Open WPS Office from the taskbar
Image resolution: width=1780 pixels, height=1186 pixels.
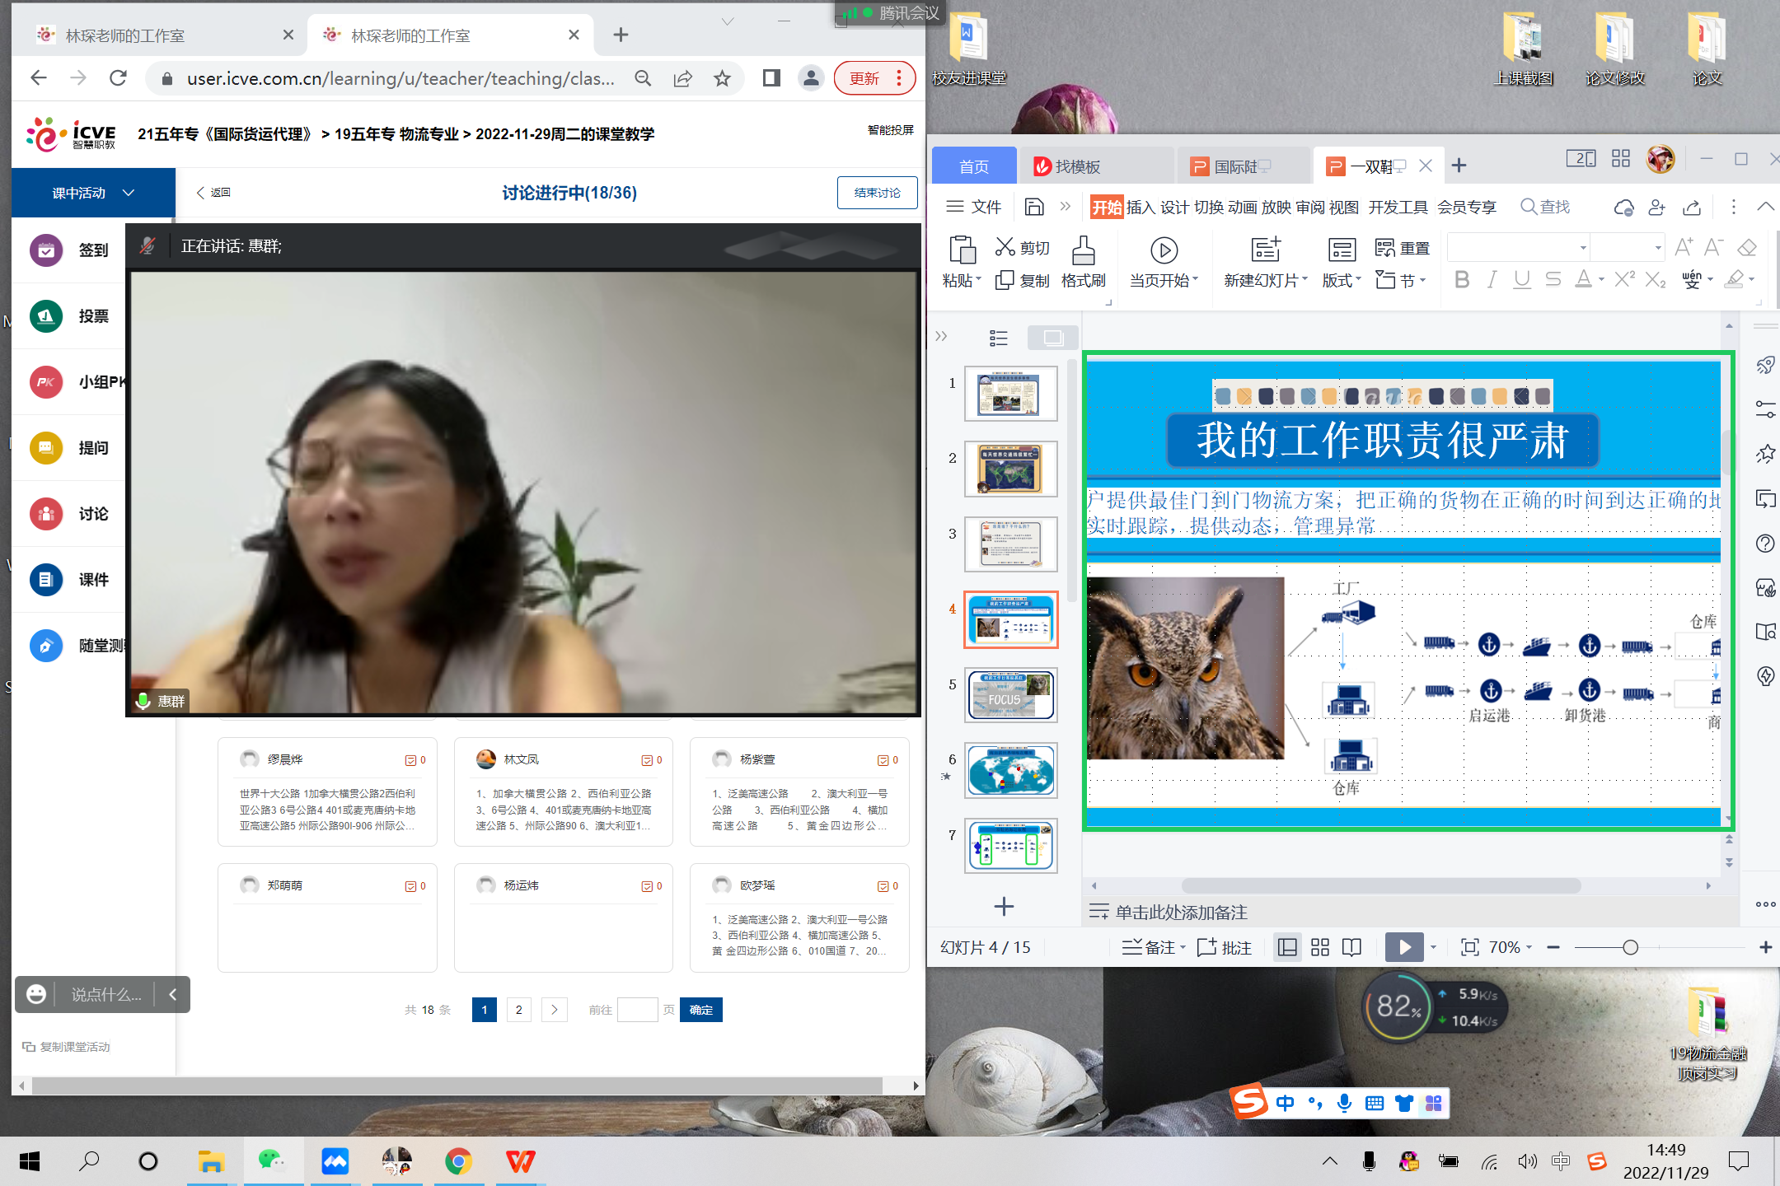(520, 1161)
